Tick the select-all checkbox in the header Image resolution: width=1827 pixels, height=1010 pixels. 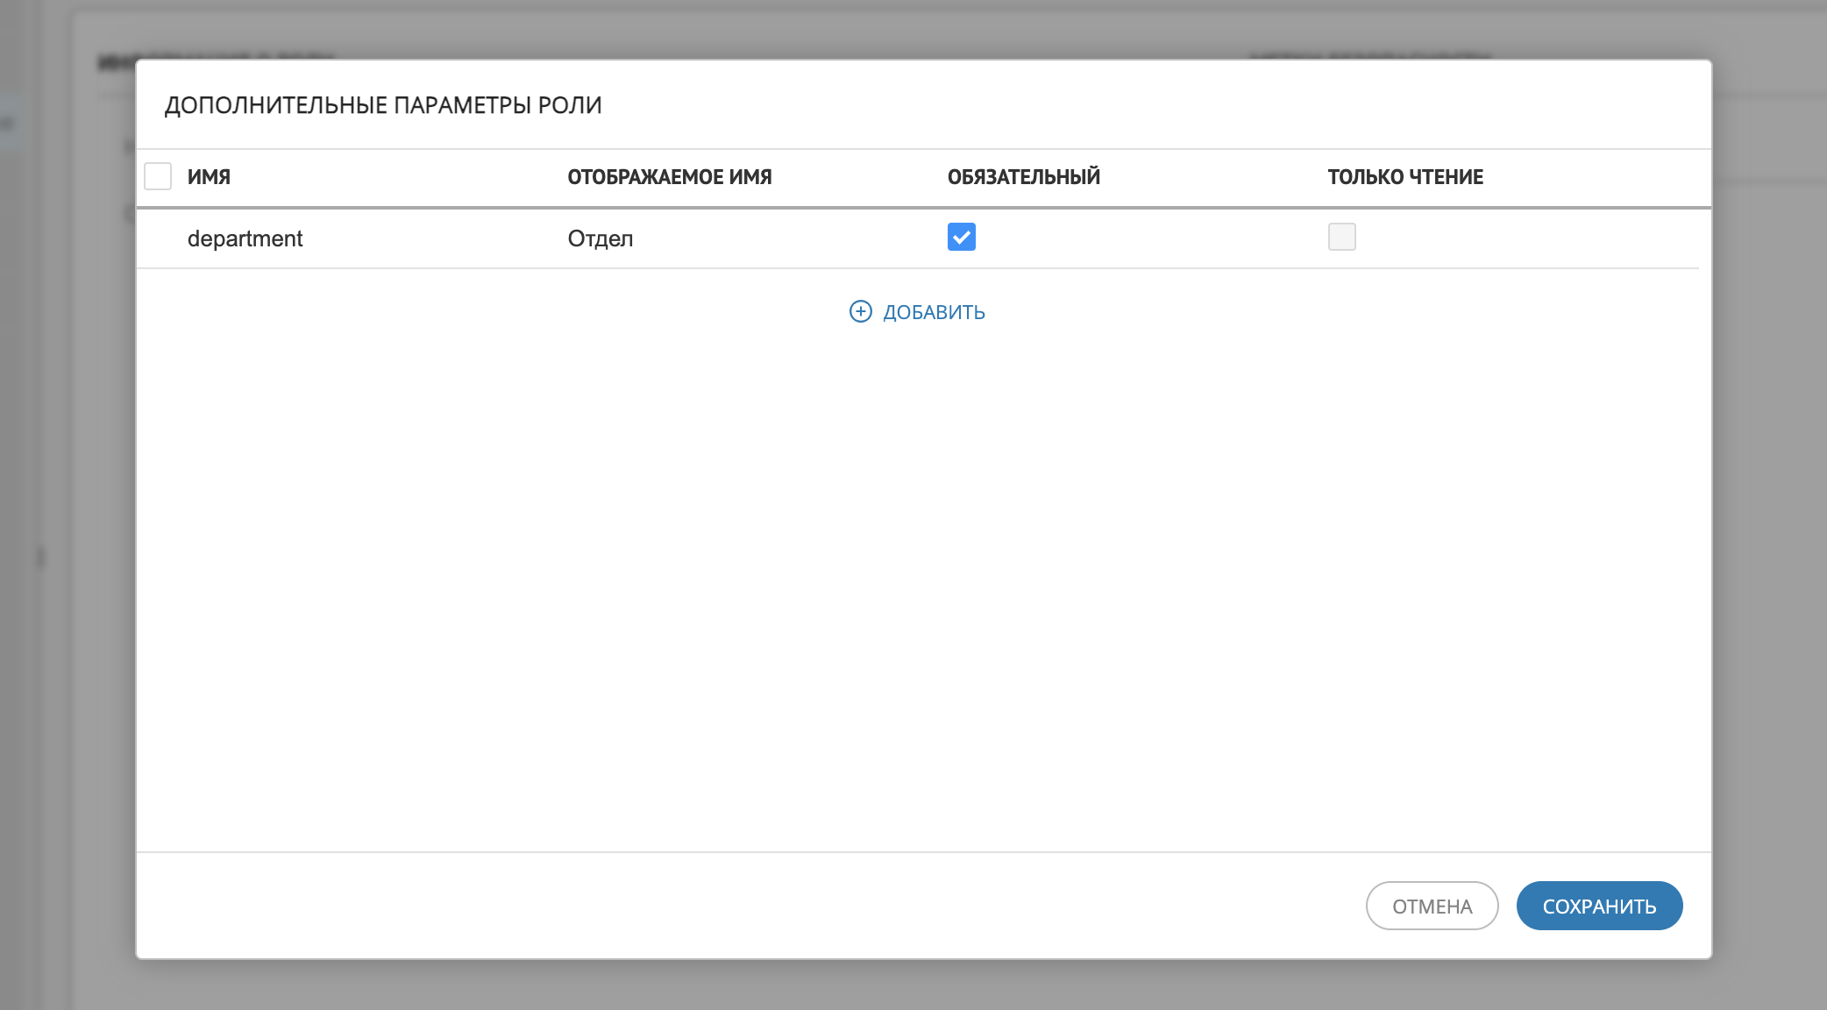(x=158, y=176)
